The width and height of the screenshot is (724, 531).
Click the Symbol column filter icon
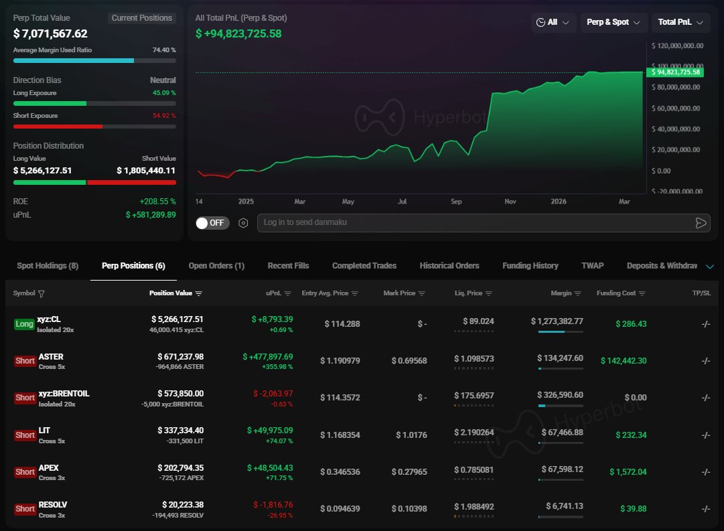coord(42,293)
